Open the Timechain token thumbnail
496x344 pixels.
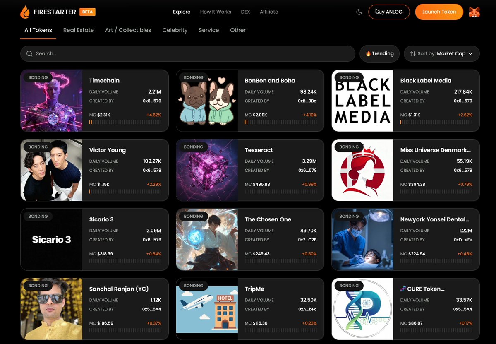[x=52, y=101]
